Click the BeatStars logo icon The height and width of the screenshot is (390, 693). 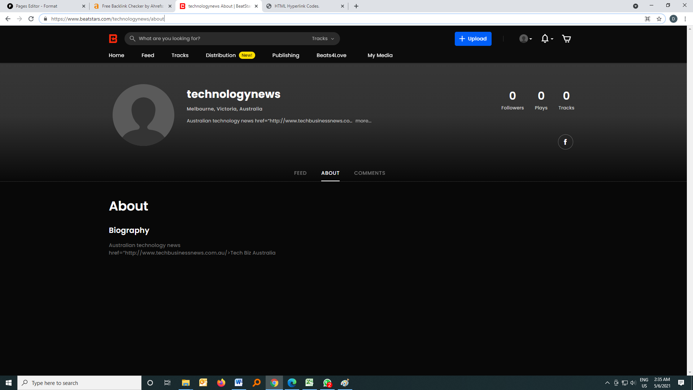[113, 39]
